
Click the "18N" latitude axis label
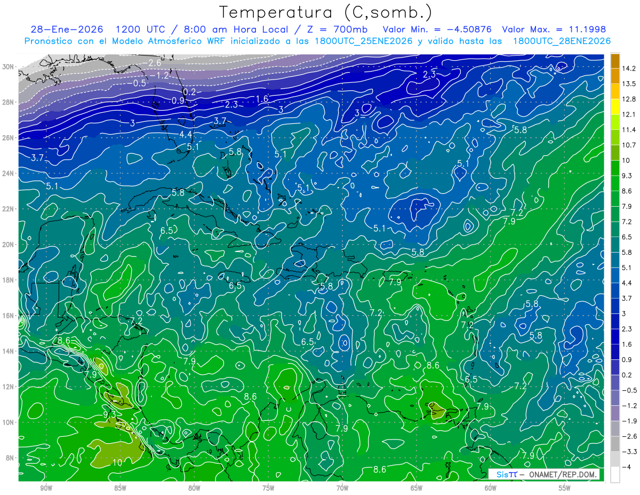point(8,280)
